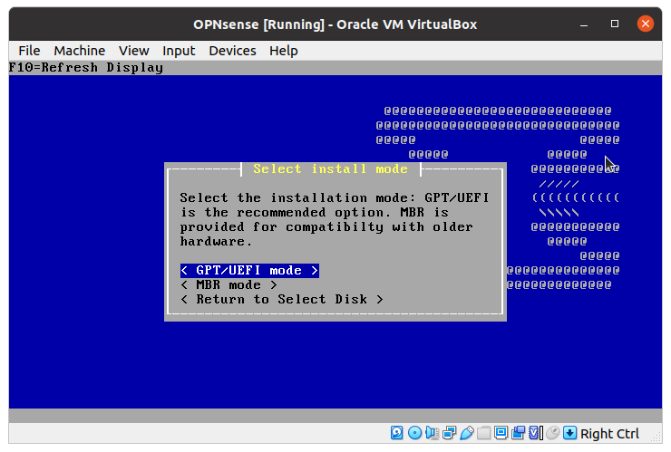Click the mouse integration status icon
The height and width of the screenshot is (452, 671).
click(x=552, y=433)
